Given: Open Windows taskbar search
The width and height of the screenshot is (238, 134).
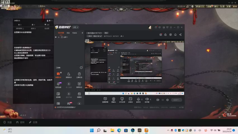Looking at the screenshot, I should 99,130.
